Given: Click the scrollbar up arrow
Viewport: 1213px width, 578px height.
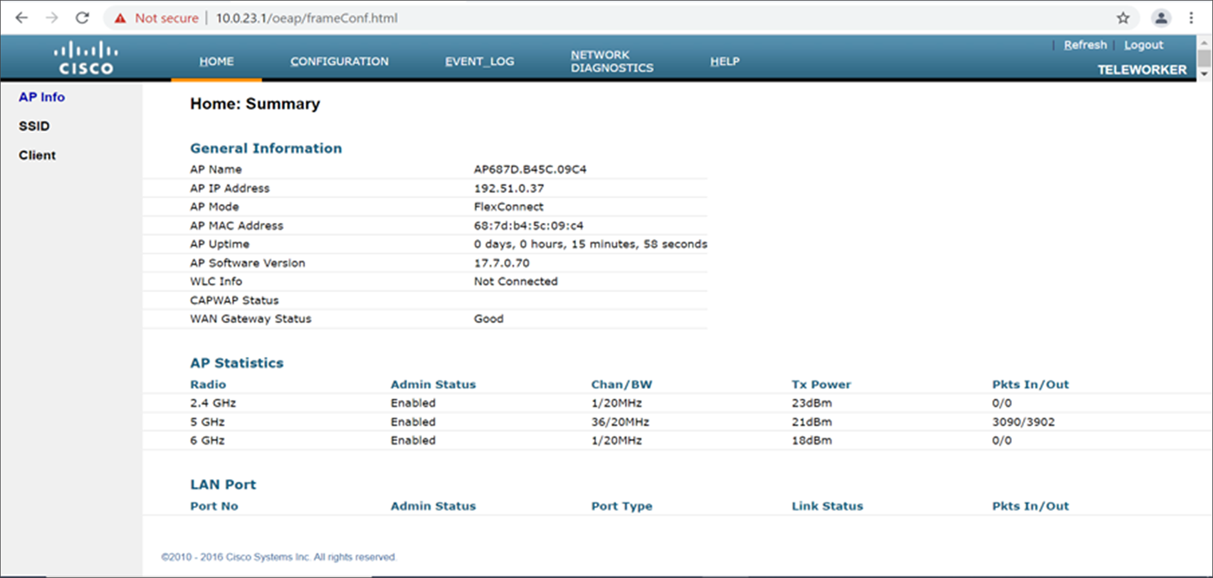Looking at the screenshot, I should click(x=1205, y=43).
